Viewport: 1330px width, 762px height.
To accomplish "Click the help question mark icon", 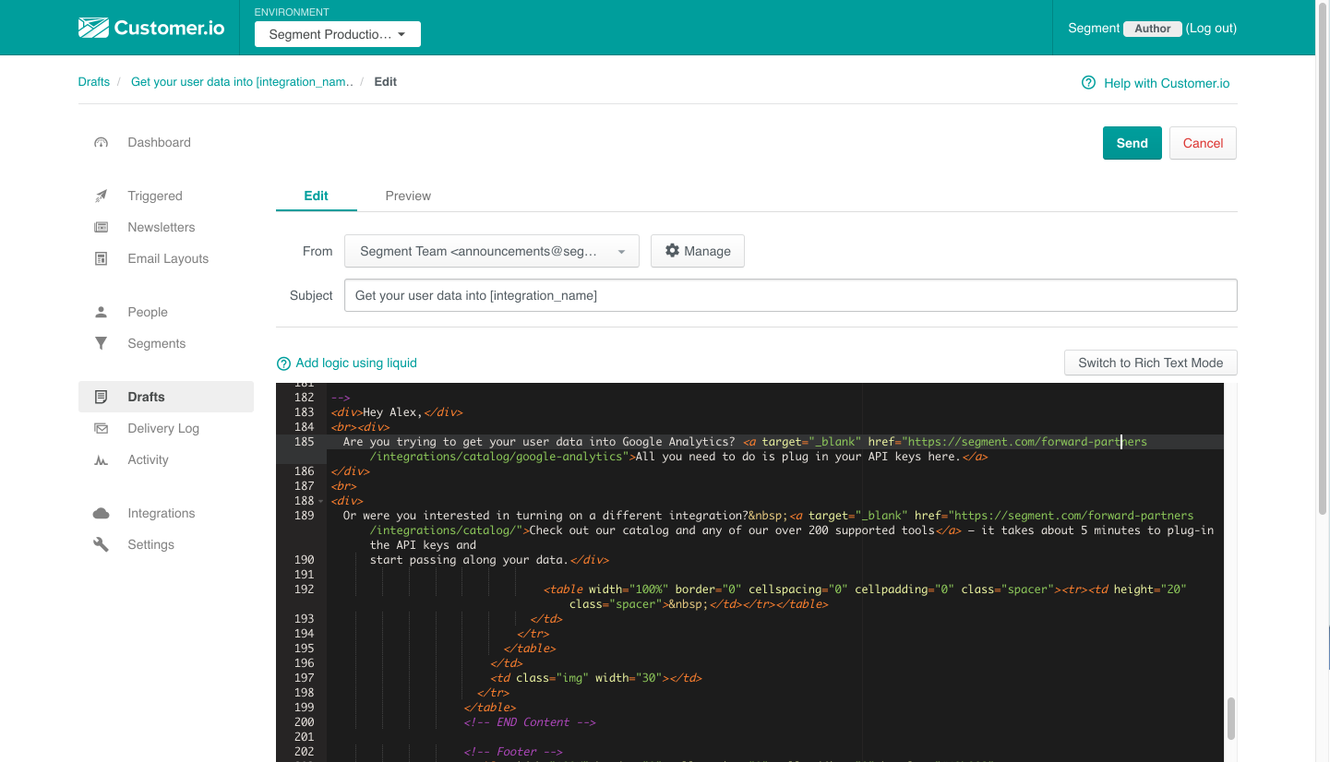I will 1089,83.
